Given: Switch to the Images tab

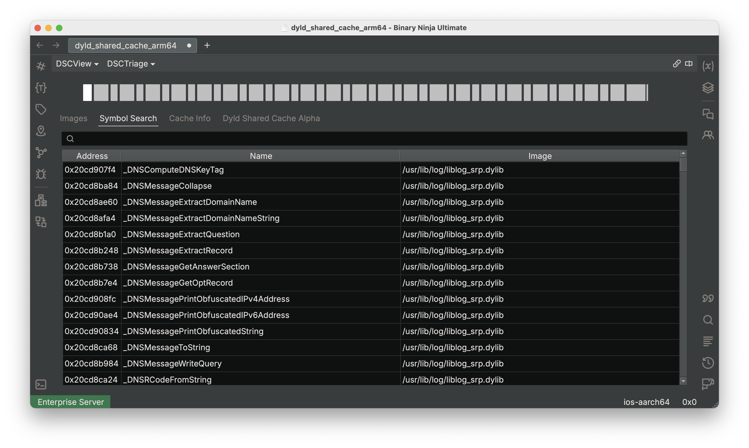Looking at the screenshot, I should click(x=74, y=118).
